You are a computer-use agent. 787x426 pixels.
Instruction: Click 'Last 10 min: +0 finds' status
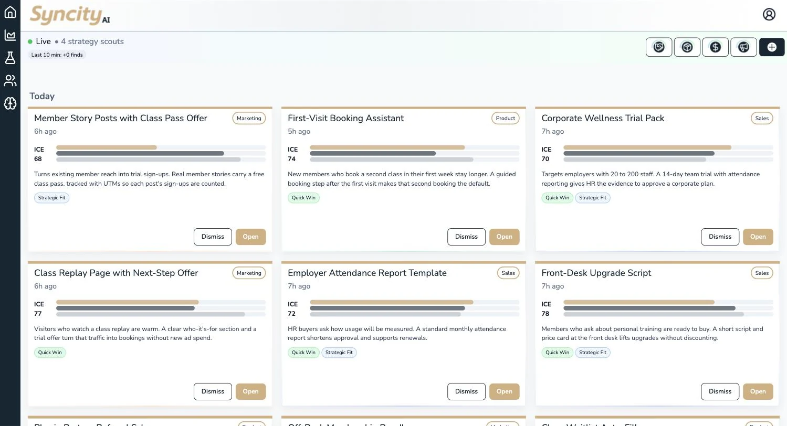point(57,55)
